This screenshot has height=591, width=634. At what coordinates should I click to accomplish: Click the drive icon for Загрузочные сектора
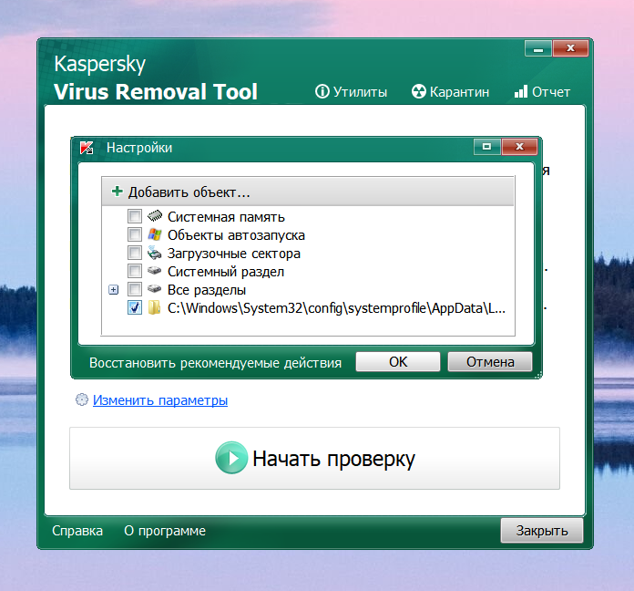(154, 253)
